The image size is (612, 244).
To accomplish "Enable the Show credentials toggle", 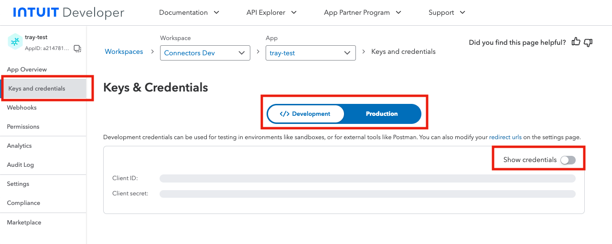I will 568,160.
